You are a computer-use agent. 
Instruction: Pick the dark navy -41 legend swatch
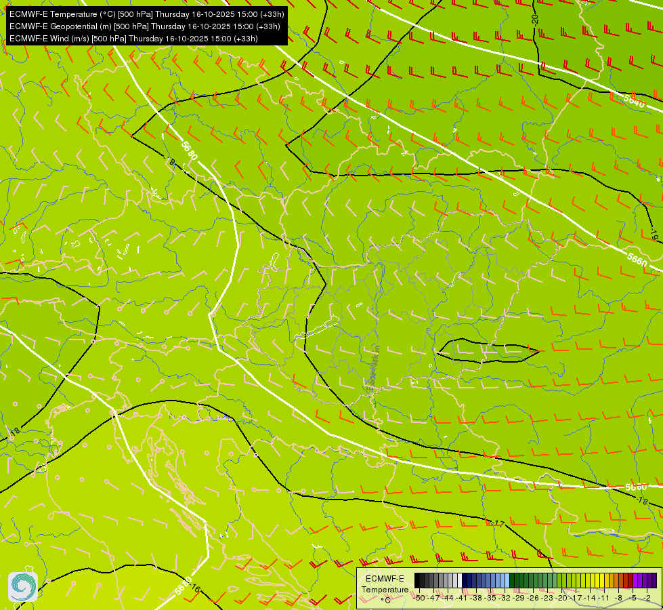(465, 580)
